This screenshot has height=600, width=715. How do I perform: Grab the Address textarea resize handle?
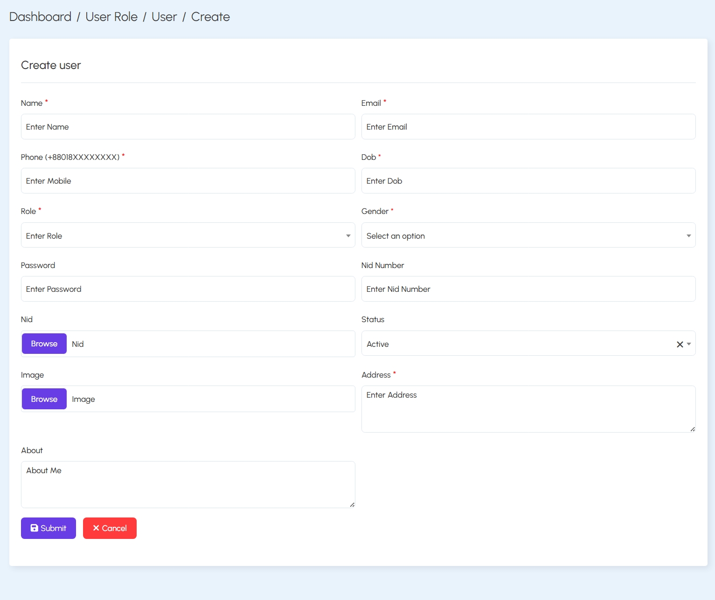coord(693,429)
